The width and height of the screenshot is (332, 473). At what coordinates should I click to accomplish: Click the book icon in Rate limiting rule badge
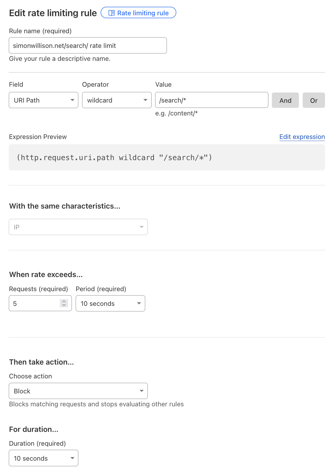point(111,13)
